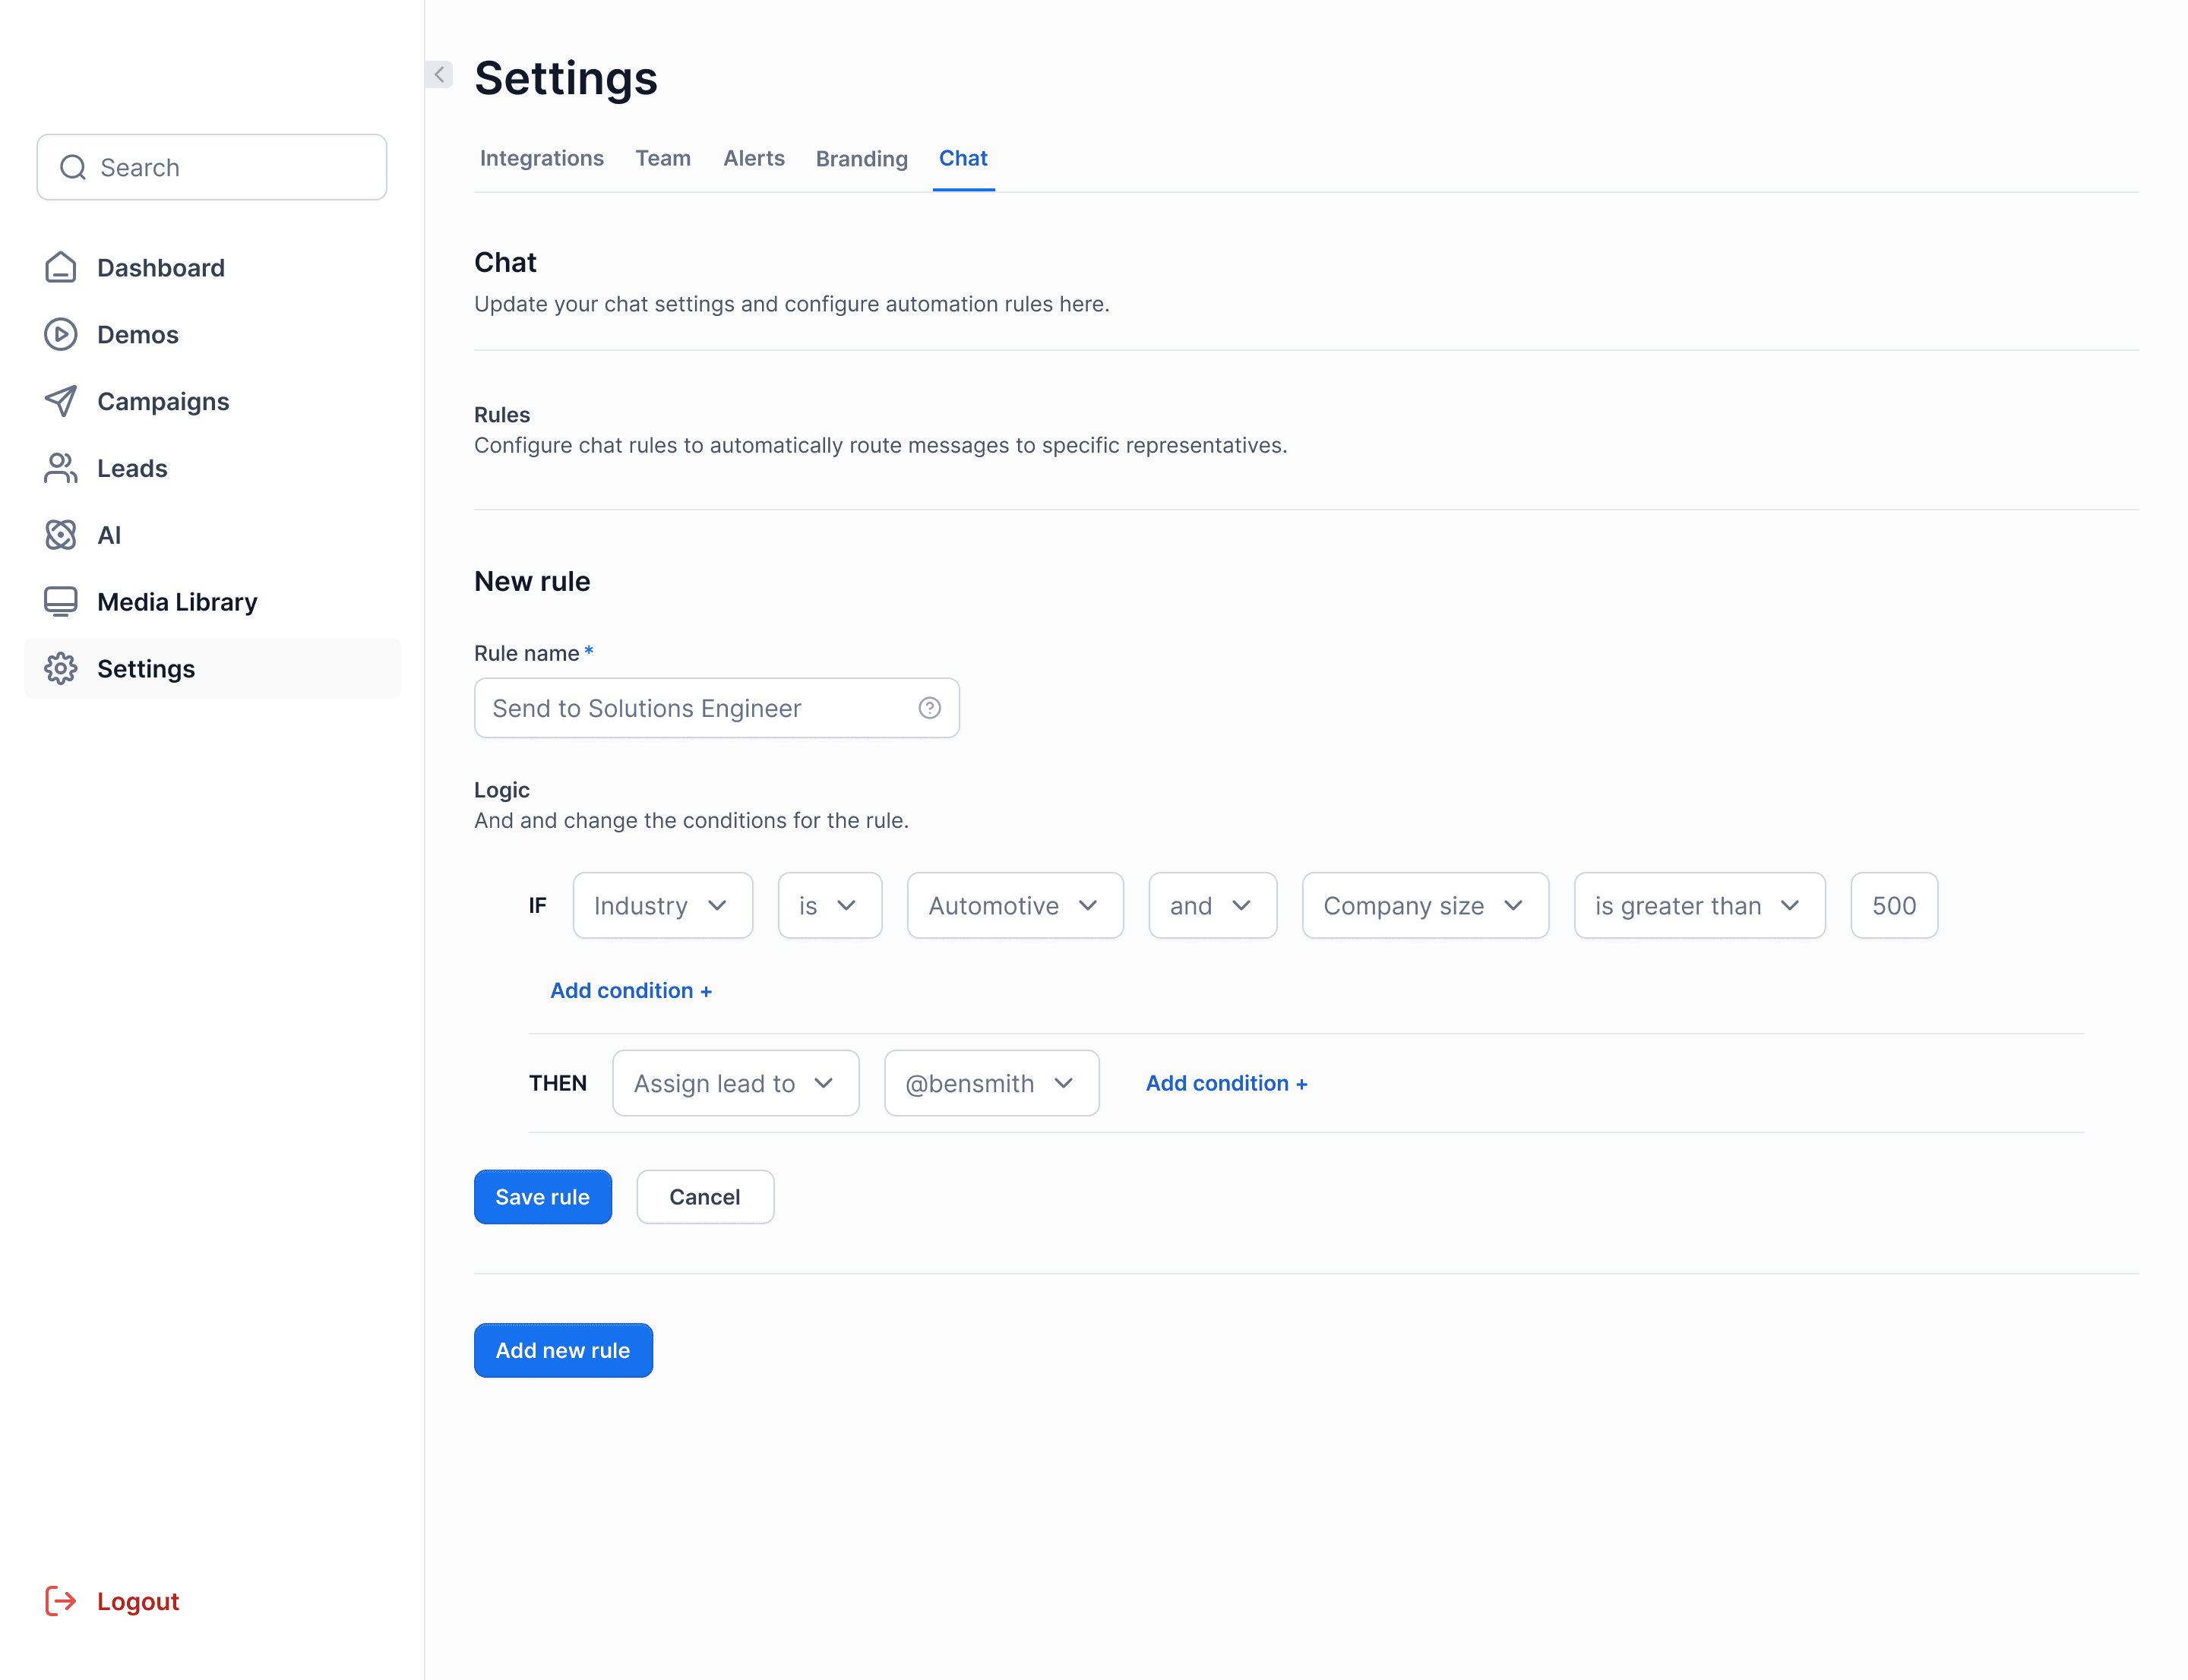Select the Alerts tab
Screen dimensions: 2188x1680
coord(754,157)
